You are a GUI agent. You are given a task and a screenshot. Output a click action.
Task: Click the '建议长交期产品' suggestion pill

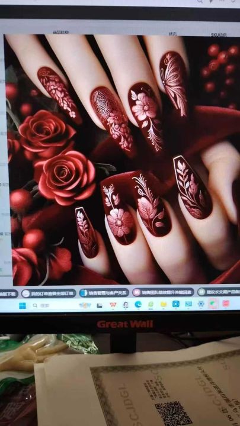pyautogui.click(x=219, y=292)
